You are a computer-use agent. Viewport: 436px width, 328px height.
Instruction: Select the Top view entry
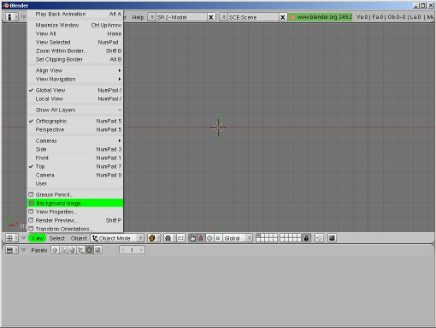(75, 166)
